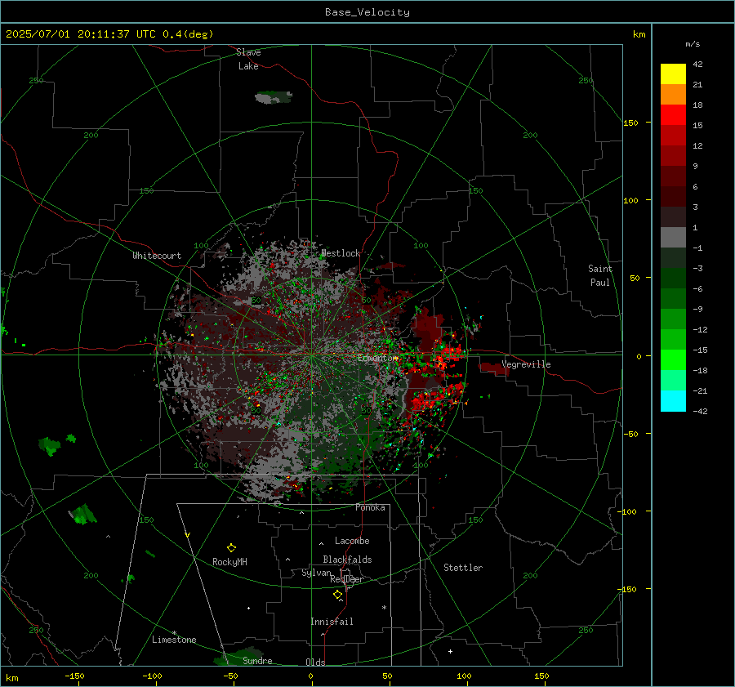Click the m/s unit label above legend

pos(693,44)
